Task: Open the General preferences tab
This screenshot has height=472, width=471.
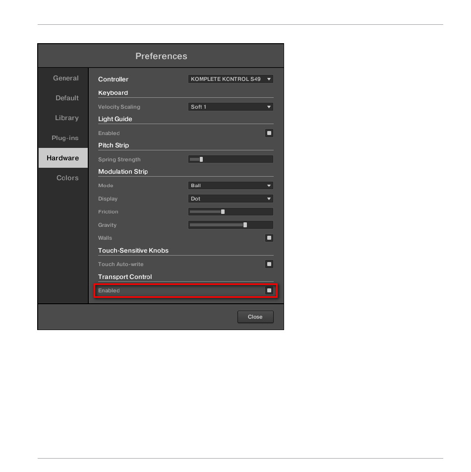Action: 63,78
